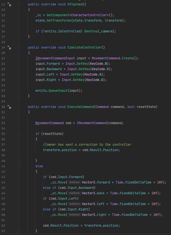The height and width of the screenshot is (235, 171).
Task: Click the GetComponent method call
Action: [58, 15]
